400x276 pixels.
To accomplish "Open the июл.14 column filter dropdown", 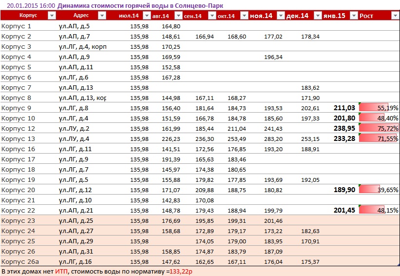I will pyautogui.click(x=147, y=16).
